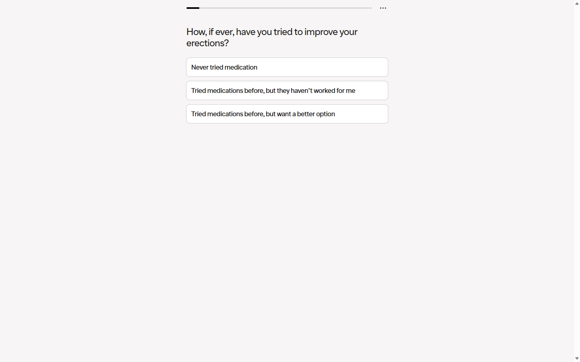This screenshot has width=580, height=362.
Task: Click the scrollbar up arrow
Action: point(577,3)
